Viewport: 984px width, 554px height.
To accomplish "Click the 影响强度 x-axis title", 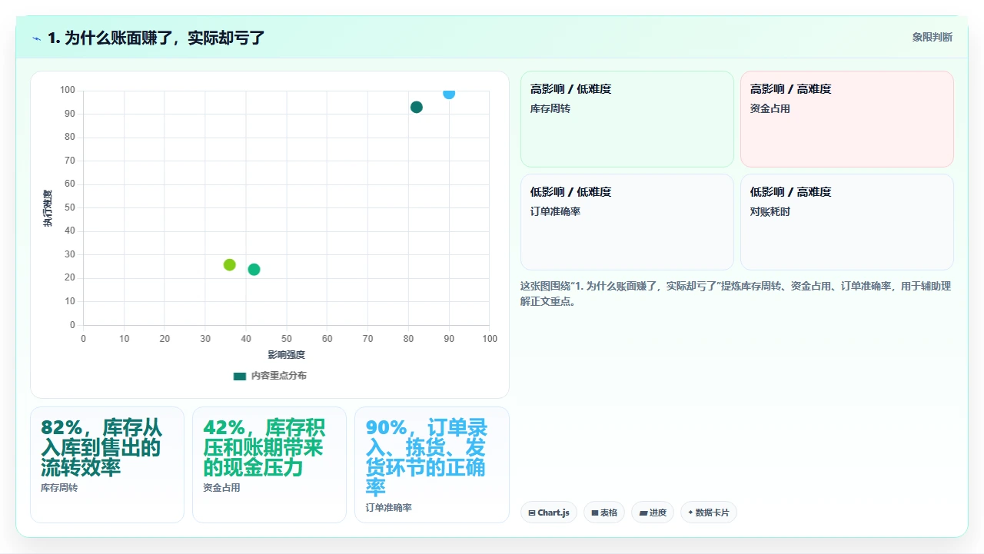I will [287, 355].
